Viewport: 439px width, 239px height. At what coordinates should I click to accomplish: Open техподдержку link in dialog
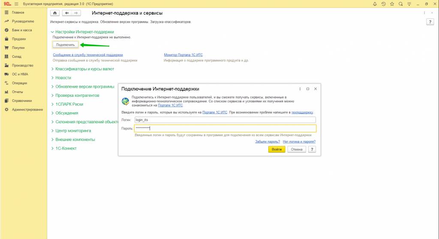click(x=302, y=112)
